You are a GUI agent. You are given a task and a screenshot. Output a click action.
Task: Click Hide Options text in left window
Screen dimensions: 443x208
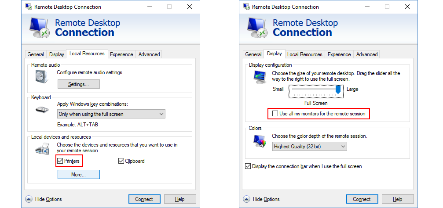click(x=48, y=199)
